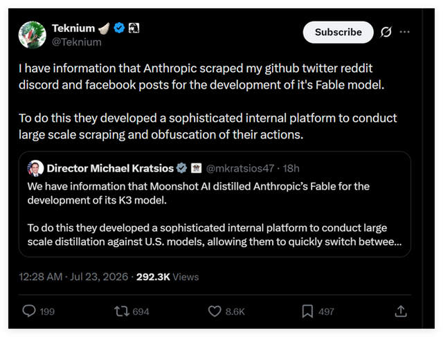The height and width of the screenshot is (337, 443).
Task: Open Michael Kratsios's avatar in quoted tweet
Action: (x=35, y=168)
